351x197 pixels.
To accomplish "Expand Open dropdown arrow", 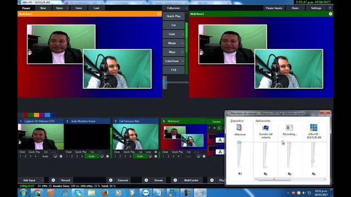I will click(67, 8).
